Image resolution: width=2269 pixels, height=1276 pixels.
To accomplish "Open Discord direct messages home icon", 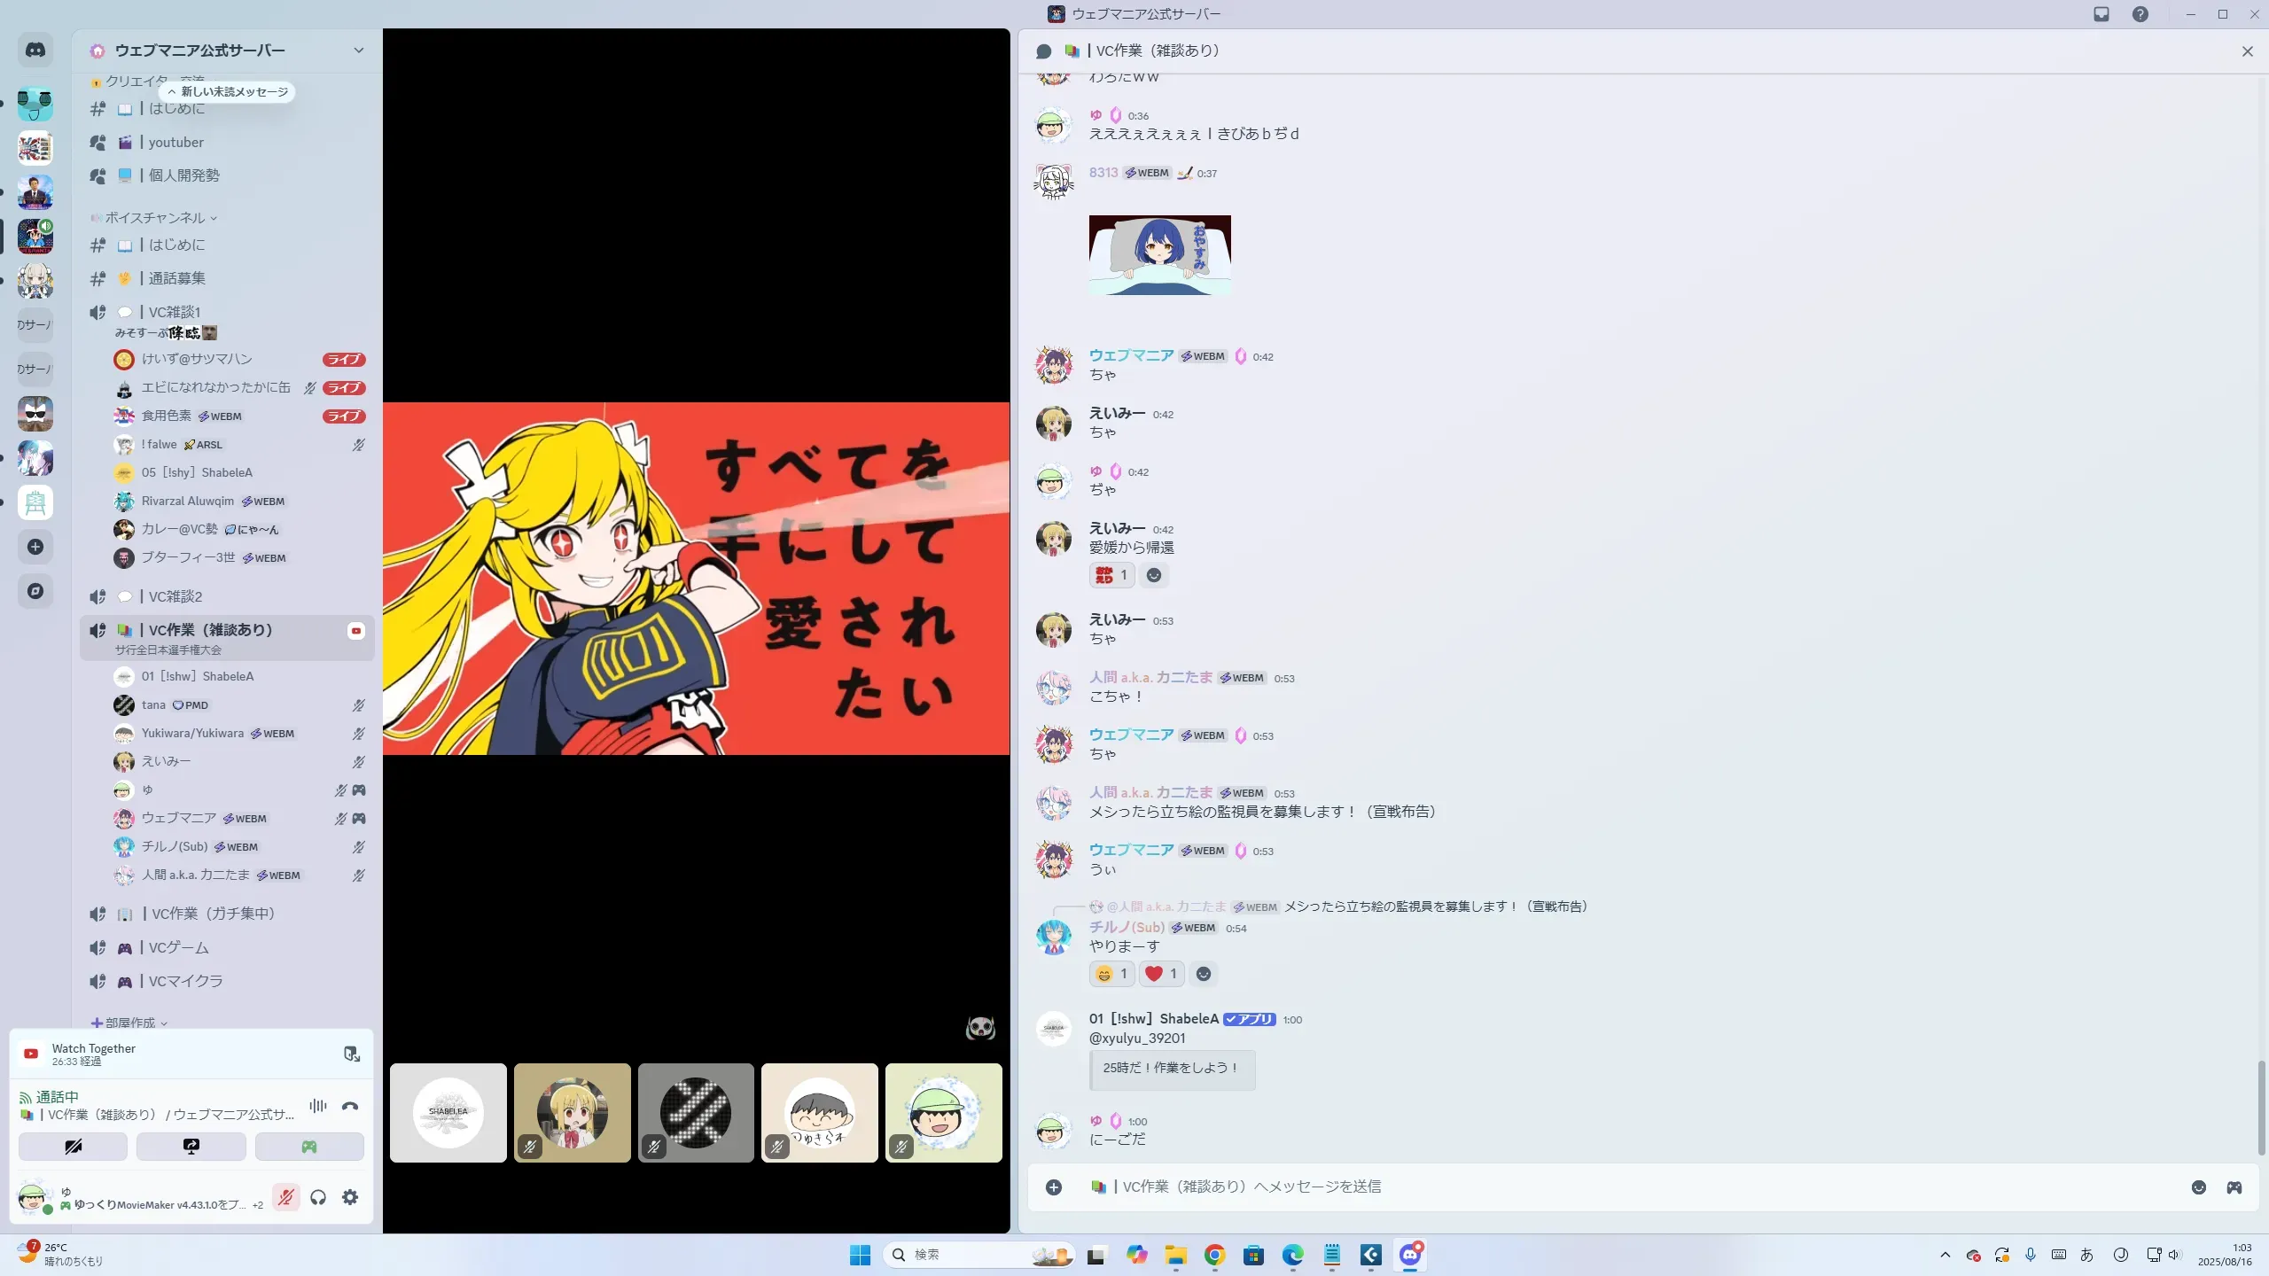I will click(x=35, y=51).
